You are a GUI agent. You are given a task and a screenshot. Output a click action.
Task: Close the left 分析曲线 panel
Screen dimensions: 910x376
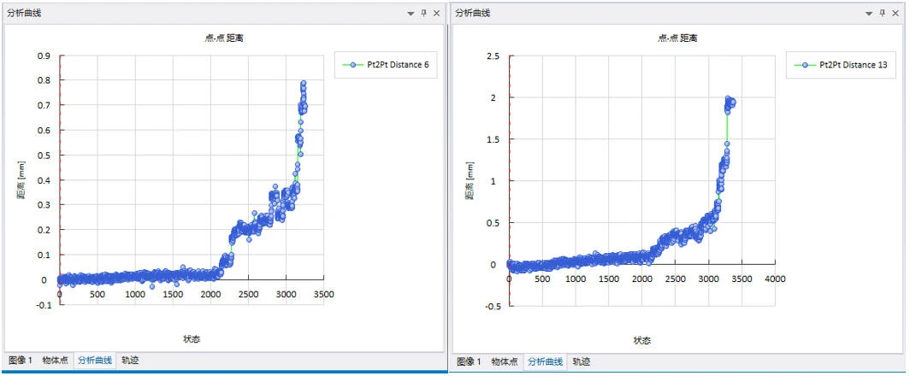[436, 13]
